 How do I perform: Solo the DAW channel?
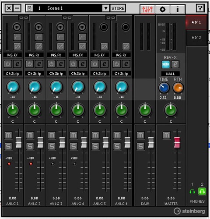coord(140,146)
